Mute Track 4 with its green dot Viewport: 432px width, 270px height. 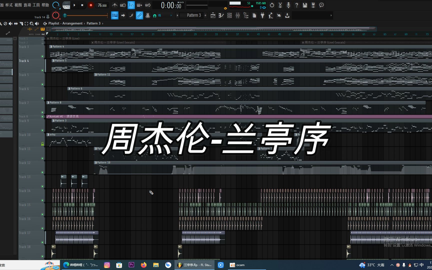pos(42,70)
